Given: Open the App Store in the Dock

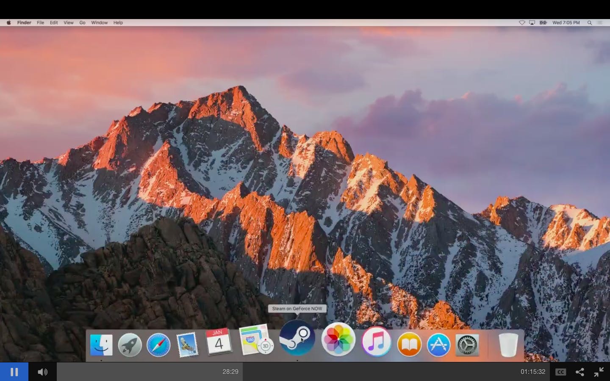Looking at the screenshot, I should click(x=438, y=345).
